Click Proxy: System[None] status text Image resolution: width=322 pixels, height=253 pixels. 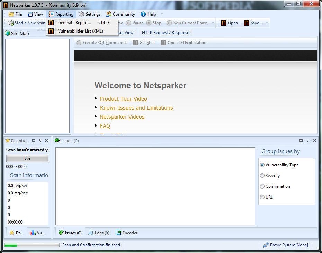point(289,245)
